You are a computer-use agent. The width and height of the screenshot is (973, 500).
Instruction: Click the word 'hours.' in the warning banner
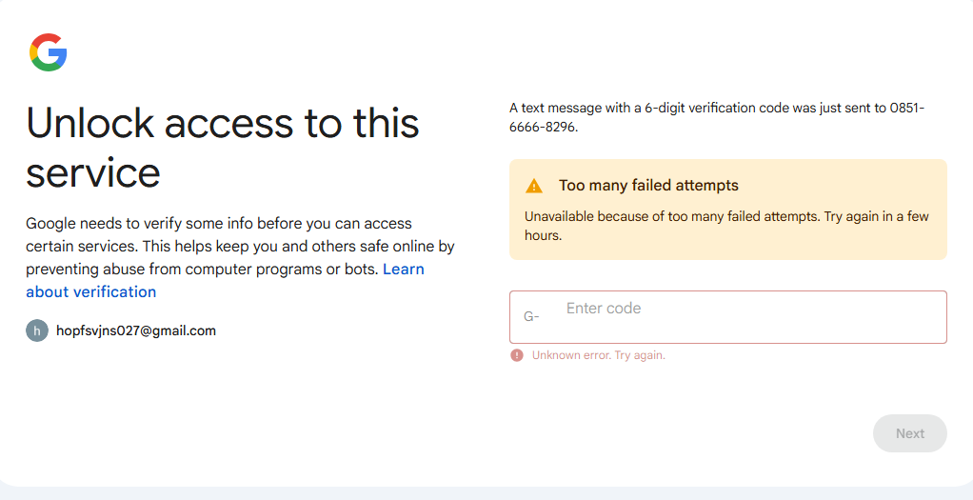544,235
